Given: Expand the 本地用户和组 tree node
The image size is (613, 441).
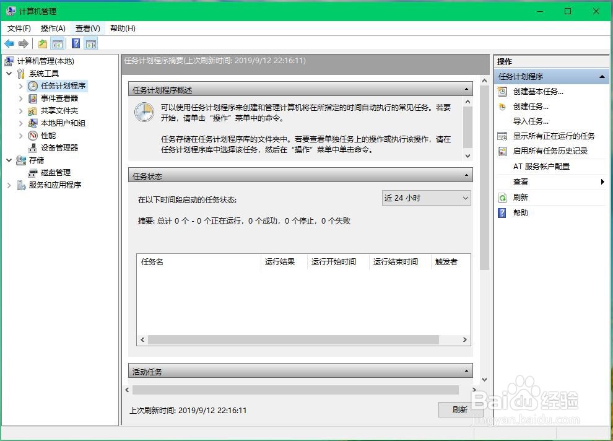Looking at the screenshot, I should point(20,123).
